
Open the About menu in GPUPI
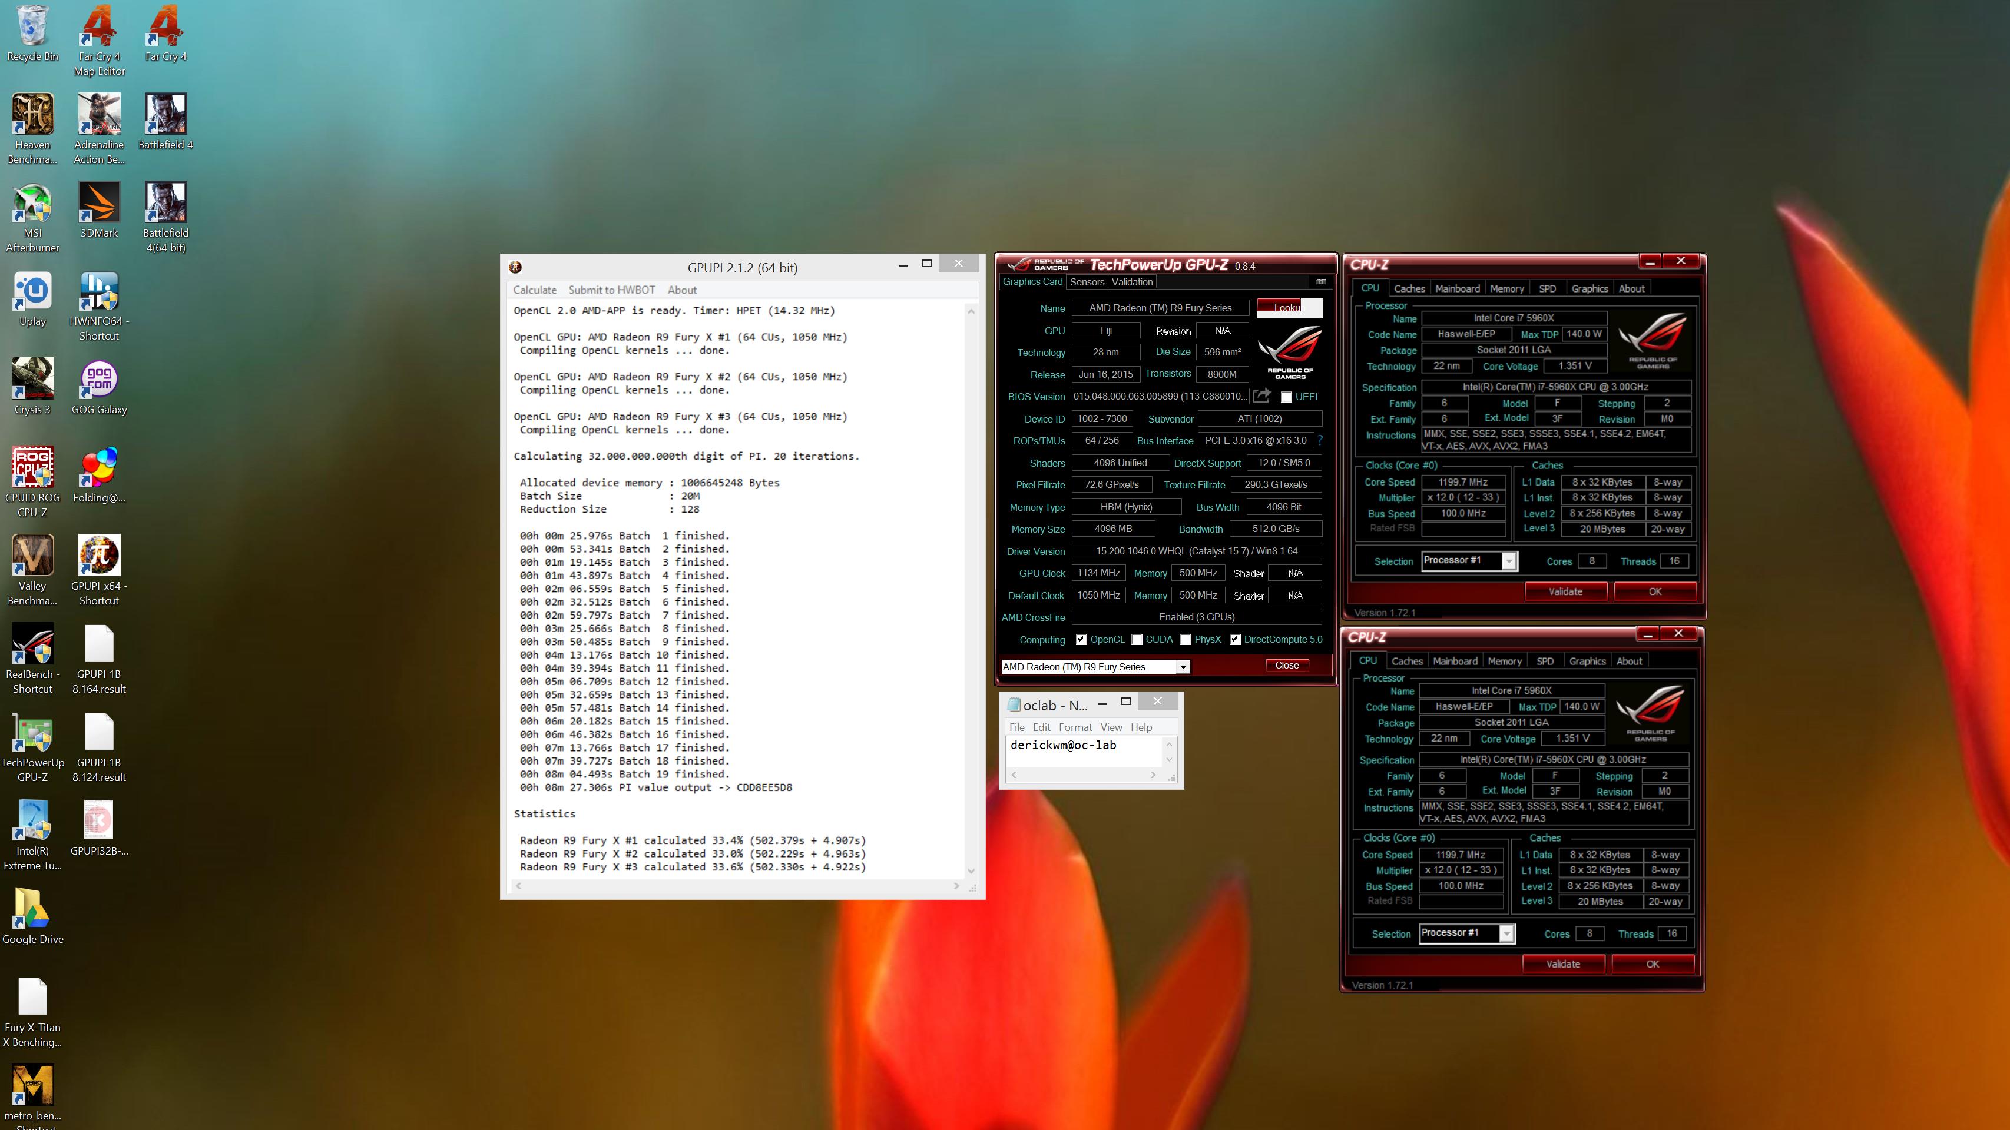pos(682,290)
